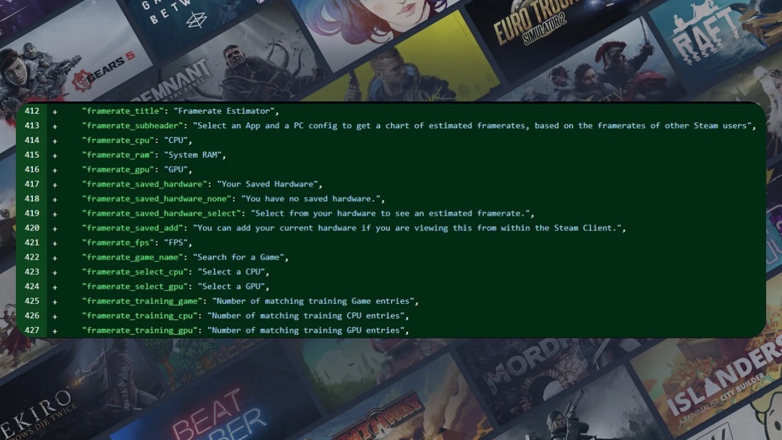Click the "You have no saved hardware." string
Viewport: 782px width, 440px height.
pyautogui.click(x=312, y=199)
